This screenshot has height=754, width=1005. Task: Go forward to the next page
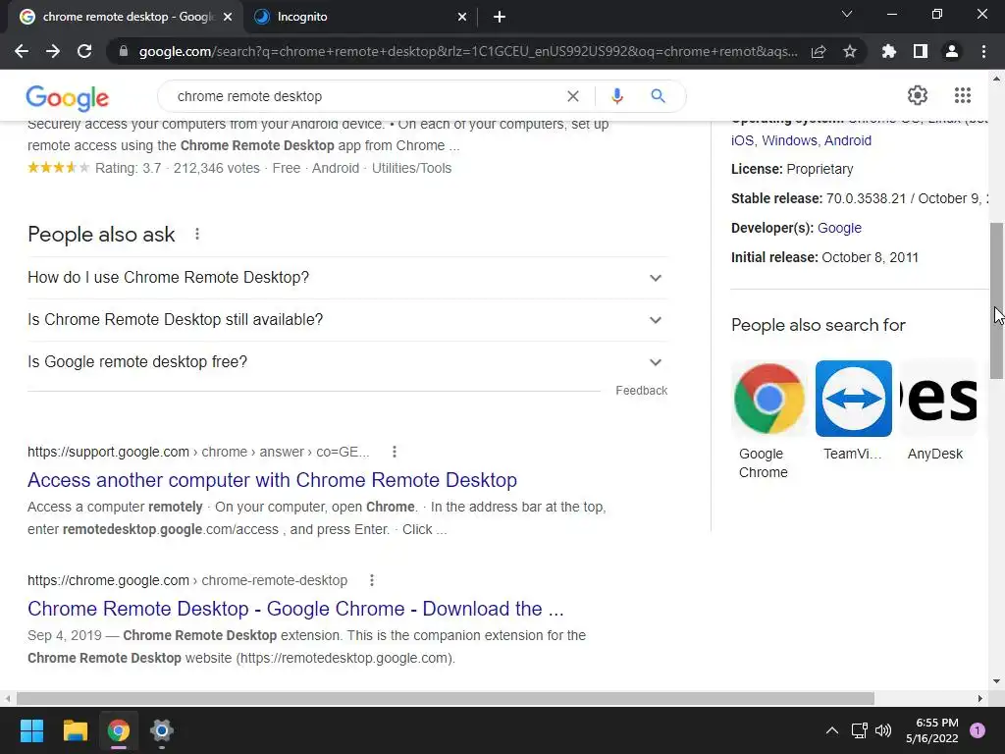[x=53, y=51]
